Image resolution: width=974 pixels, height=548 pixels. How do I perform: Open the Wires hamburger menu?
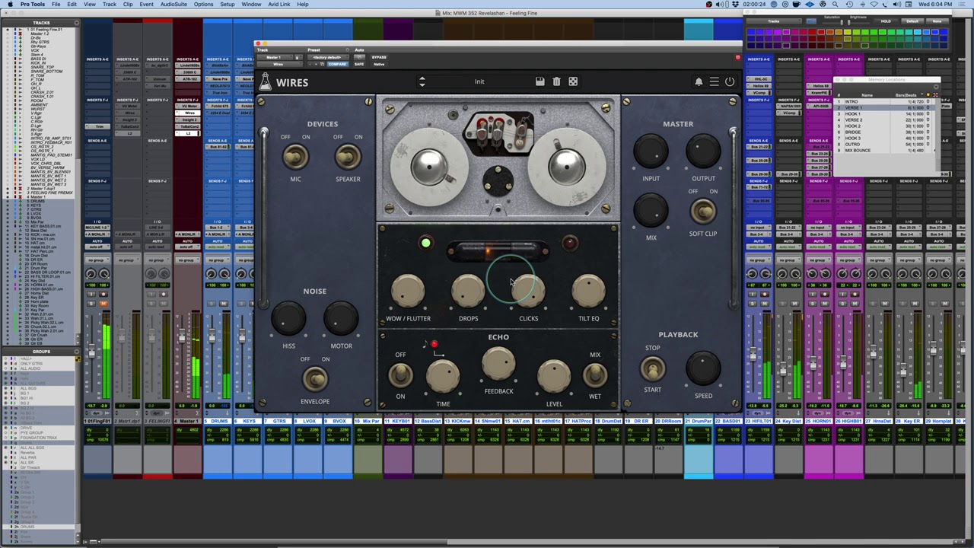pos(714,81)
